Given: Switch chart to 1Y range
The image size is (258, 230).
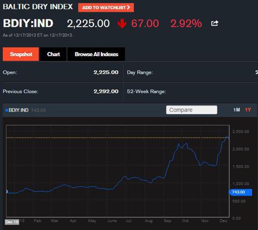Looking at the screenshot, I should pos(248,110).
